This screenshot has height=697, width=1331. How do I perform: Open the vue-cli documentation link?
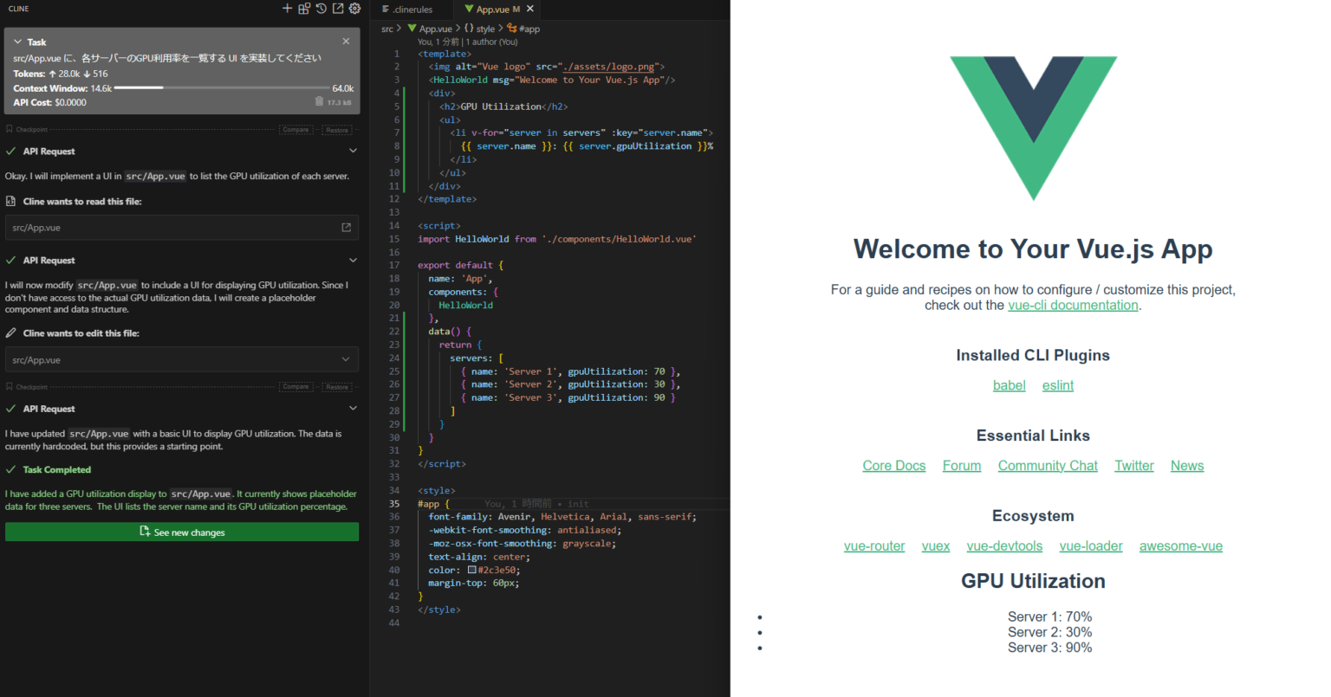(1073, 305)
